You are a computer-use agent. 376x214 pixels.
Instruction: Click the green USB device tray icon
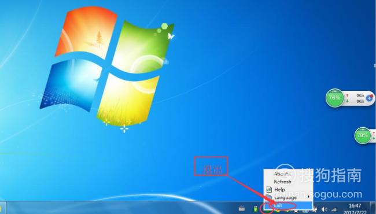tap(256, 209)
